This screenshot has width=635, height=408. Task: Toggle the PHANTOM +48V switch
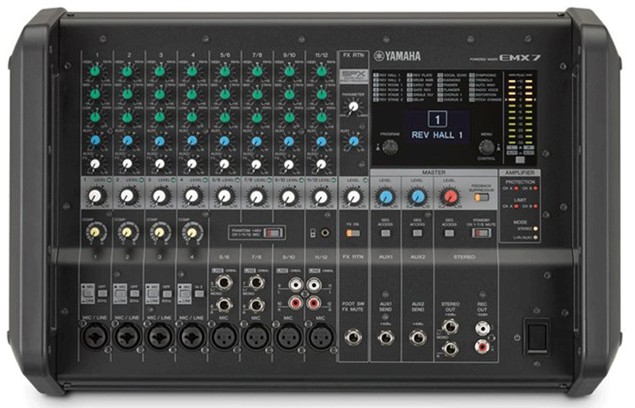(x=273, y=233)
